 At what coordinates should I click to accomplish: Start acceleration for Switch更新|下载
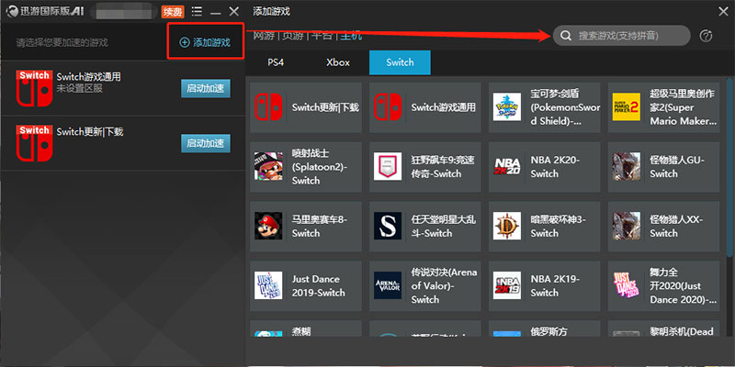click(206, 143)
